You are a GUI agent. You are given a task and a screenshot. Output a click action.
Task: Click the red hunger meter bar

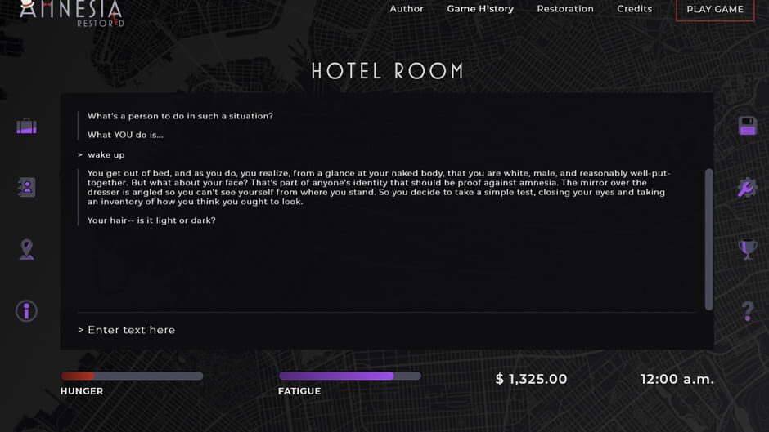(132, 376)
